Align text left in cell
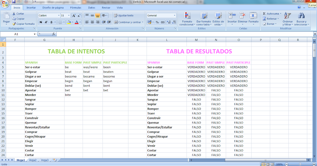Image resolution: width=317 pixels, height=166 pixels. point(87,22)
